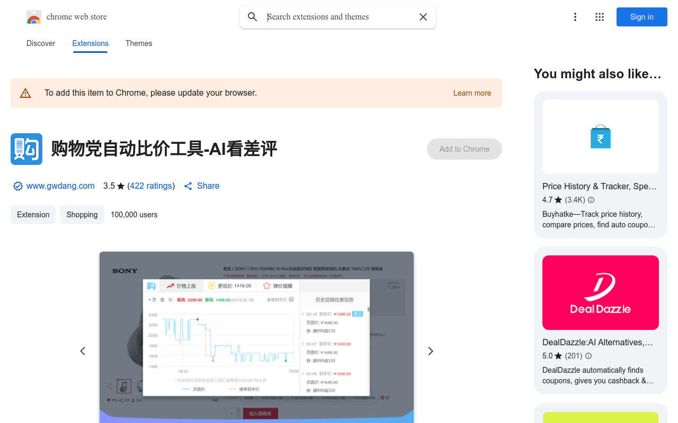Select the Extensions tab
Viewport: 678px width, 423px height.
tap(91, 43)
